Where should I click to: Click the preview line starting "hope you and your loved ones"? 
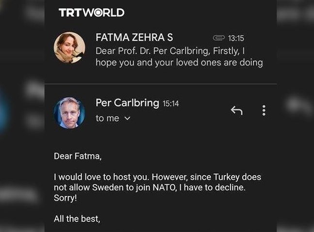179,62
